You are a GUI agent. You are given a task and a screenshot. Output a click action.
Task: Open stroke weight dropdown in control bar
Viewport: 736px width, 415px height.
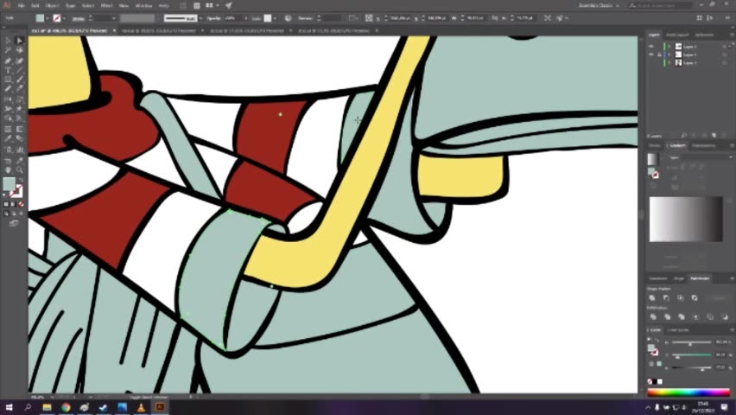112,18
